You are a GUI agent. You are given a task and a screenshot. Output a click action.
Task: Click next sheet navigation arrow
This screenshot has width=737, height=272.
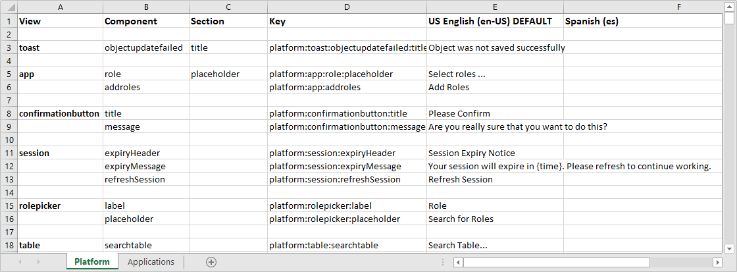pyautogui.click(x=38, y=261)
